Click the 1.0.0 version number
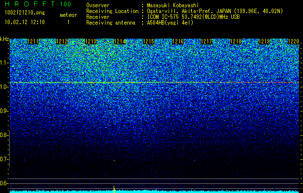Viewport: 303px width, 193px height. point(66,4)
